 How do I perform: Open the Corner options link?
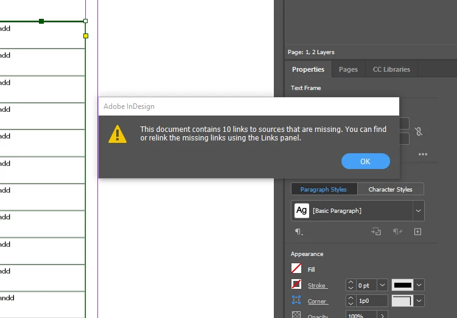point(318,302)
